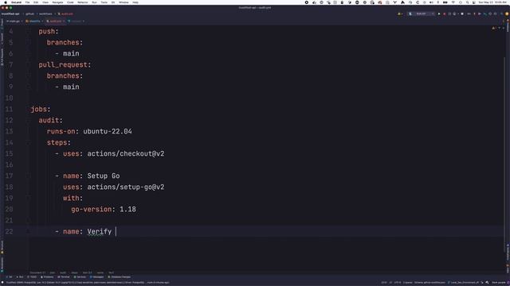Click the 'pull_request:' key on line 7
The height and width of the screenshot is (286, 510).
pyautogui.click(x=65, y=65)
